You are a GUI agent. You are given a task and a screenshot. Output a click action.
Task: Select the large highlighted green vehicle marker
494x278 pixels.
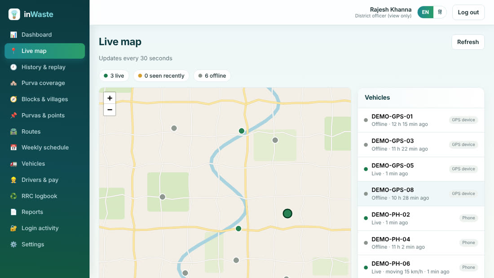[287, 214]
